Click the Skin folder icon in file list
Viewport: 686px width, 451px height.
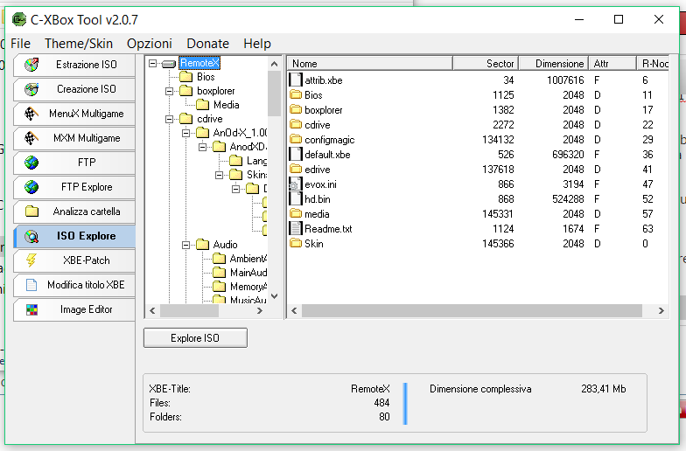tap(296, 243)
